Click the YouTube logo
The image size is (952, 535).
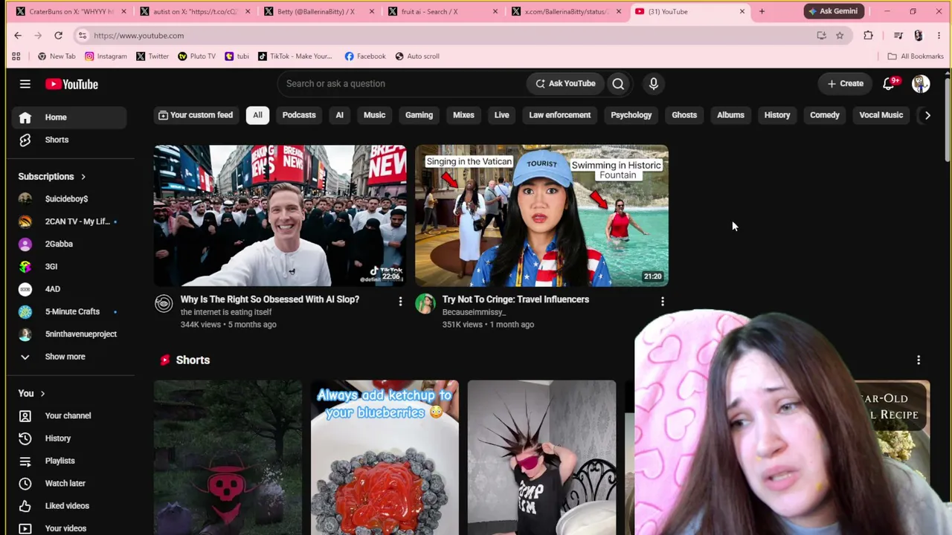71,84
